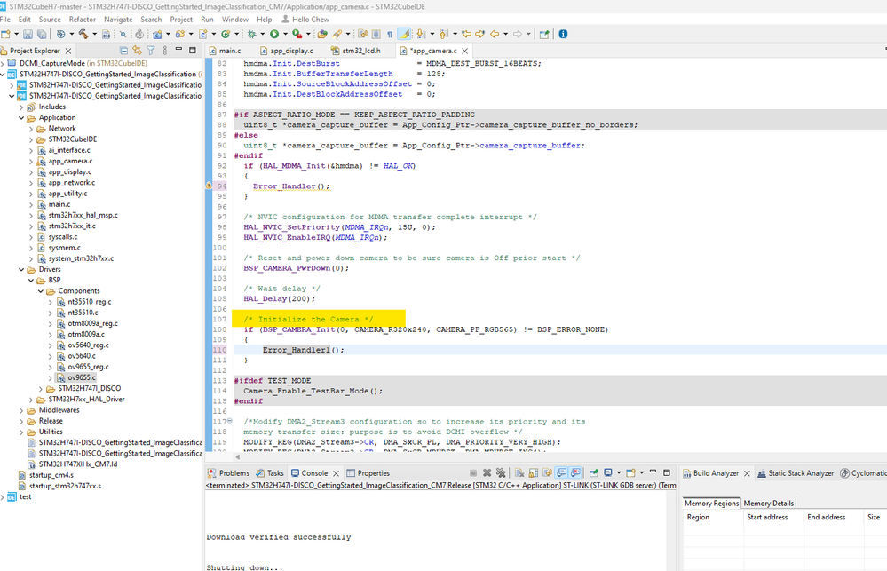Screen dimensions: 887x571
Task: Toggle Link with Editor in Project Explorer
Action: point(138,51)
